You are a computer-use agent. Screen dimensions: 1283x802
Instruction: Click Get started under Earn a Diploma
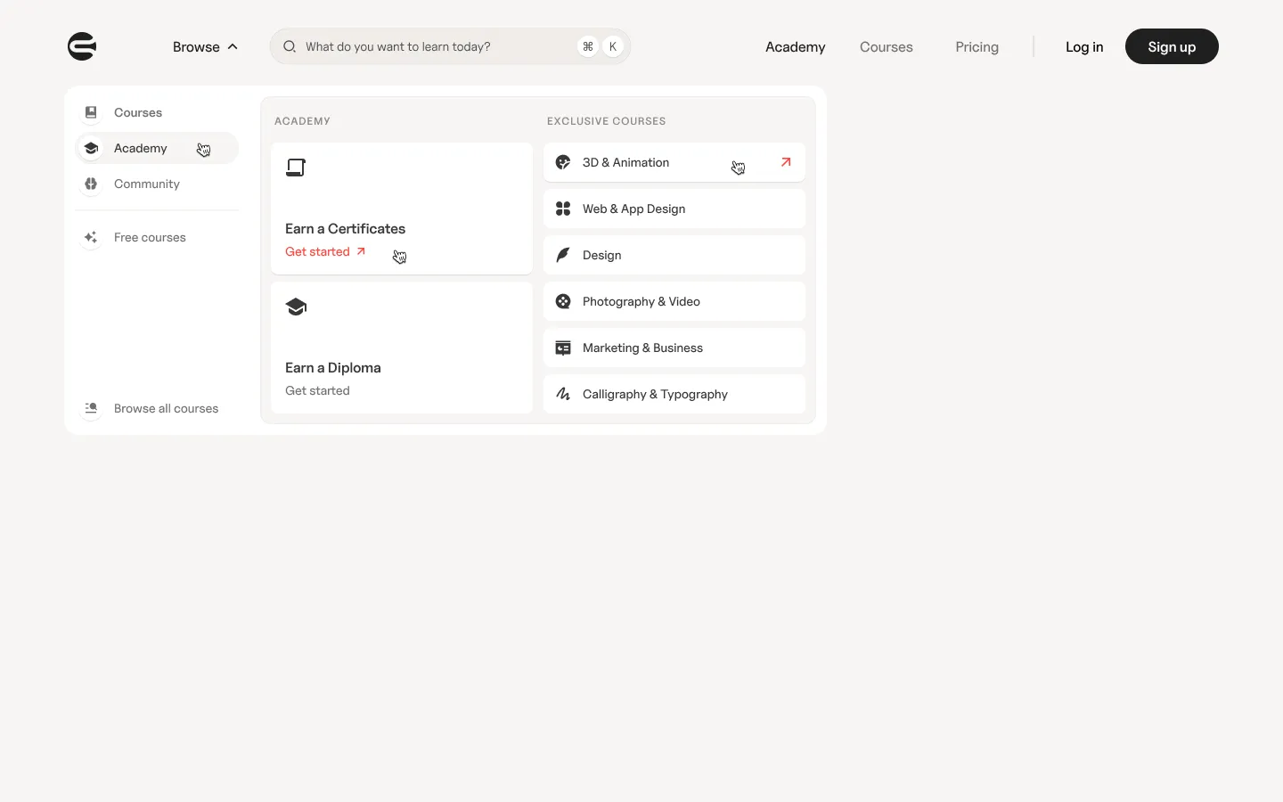click(317, 391)
